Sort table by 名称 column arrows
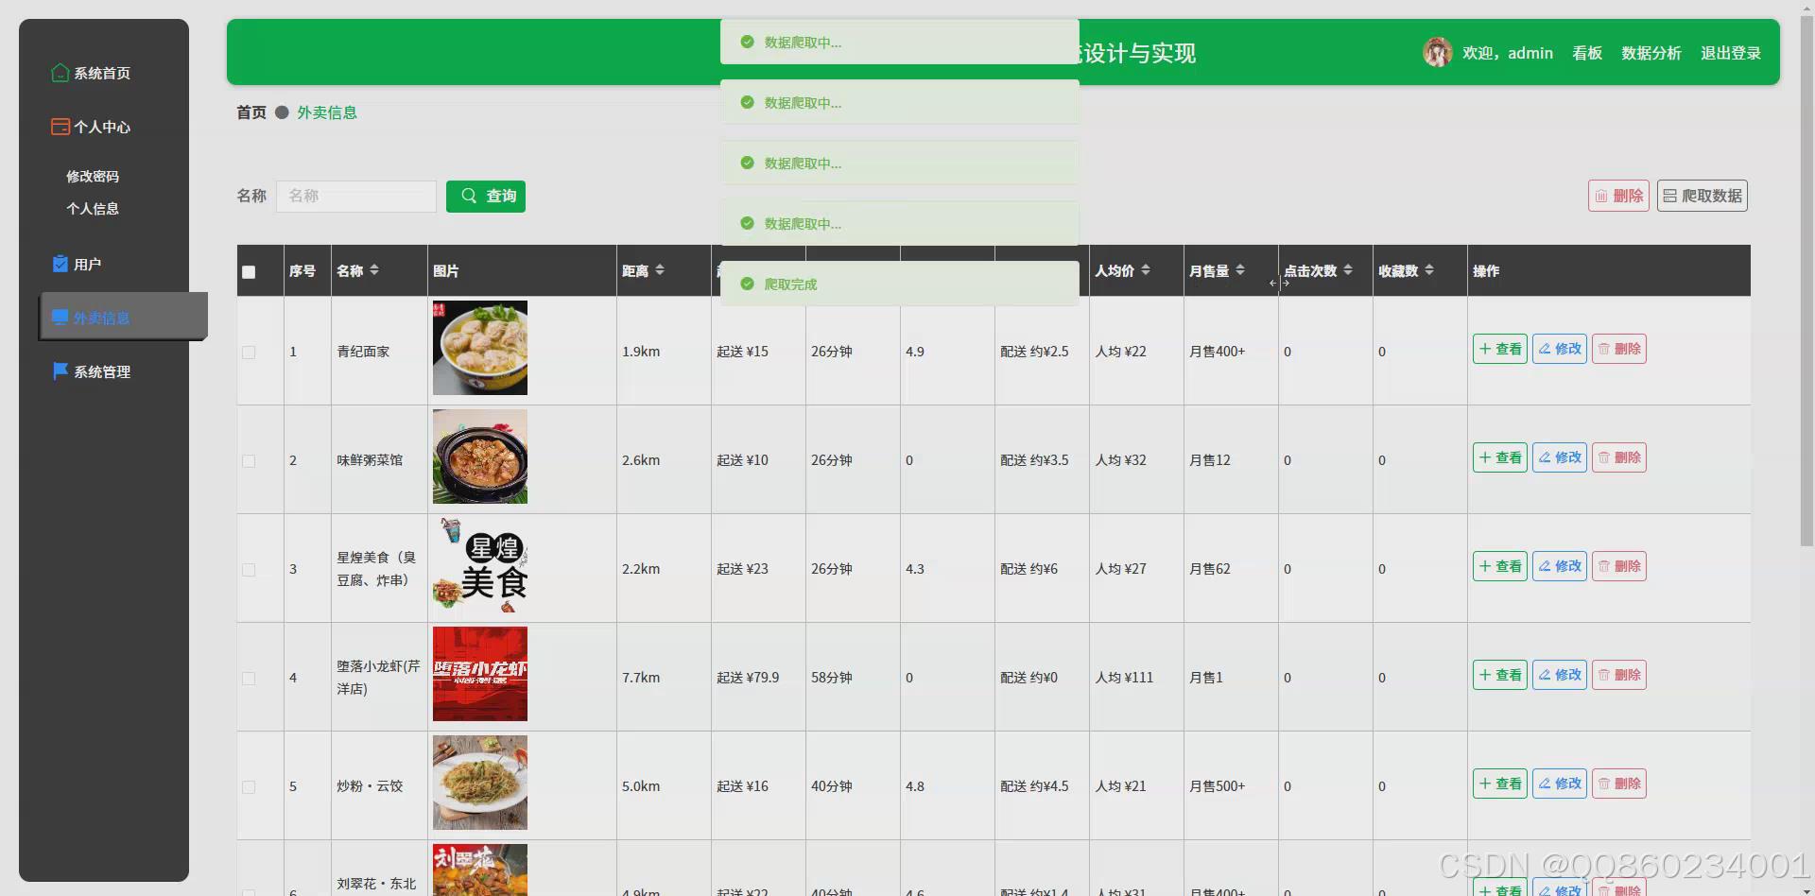Viewport: 1815px width, 896px height. pyautogui.click(x=374, y=270)
